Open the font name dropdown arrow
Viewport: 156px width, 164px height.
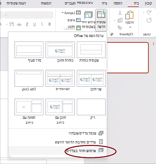(x=6, y=15)
